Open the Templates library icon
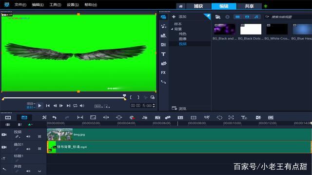The width and height of the screenshot is (312, 175). (163, 35)
